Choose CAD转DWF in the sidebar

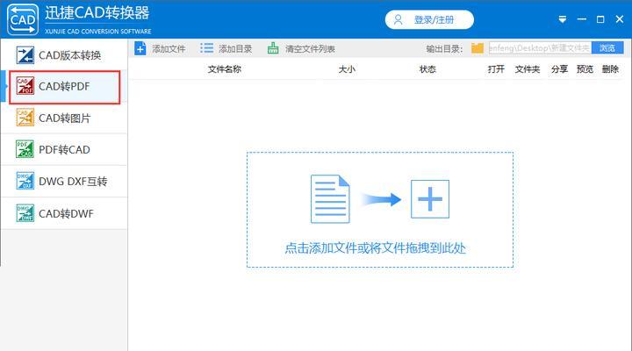pyautogui.click(x=64, y=213)
